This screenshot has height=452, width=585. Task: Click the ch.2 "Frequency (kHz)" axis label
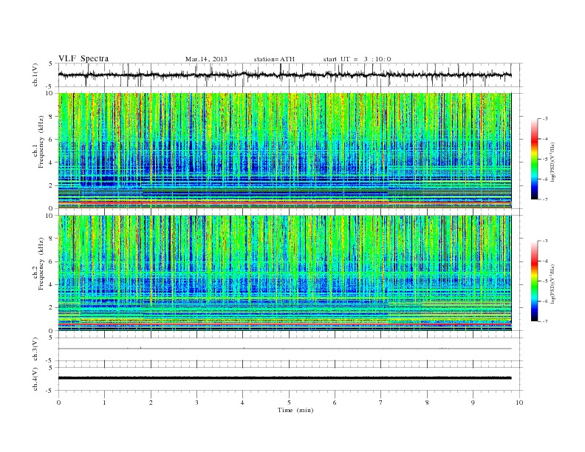coord(41,264)
